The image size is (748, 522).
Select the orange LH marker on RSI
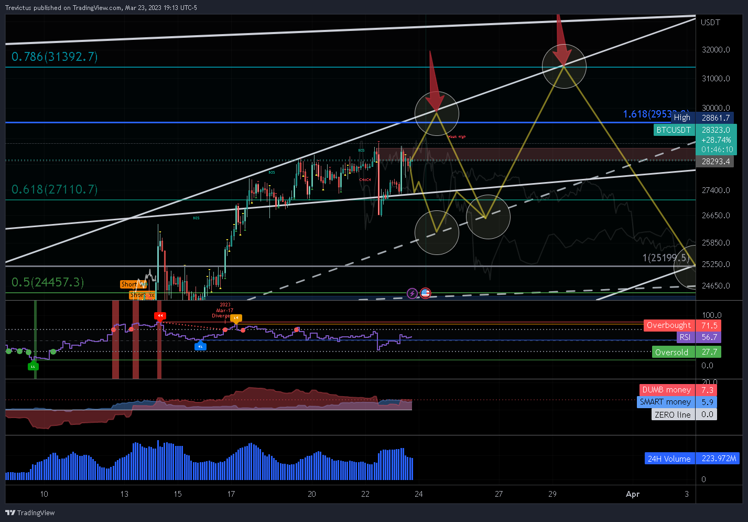click(236, 318)
